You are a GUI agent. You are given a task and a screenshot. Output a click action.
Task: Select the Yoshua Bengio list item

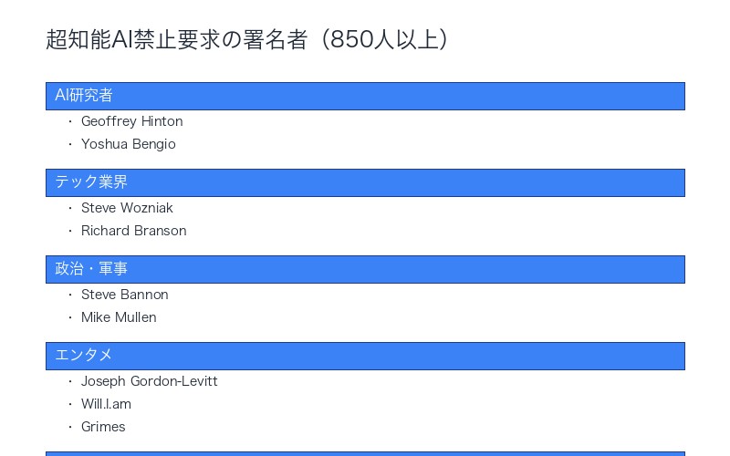click(128, 144)
